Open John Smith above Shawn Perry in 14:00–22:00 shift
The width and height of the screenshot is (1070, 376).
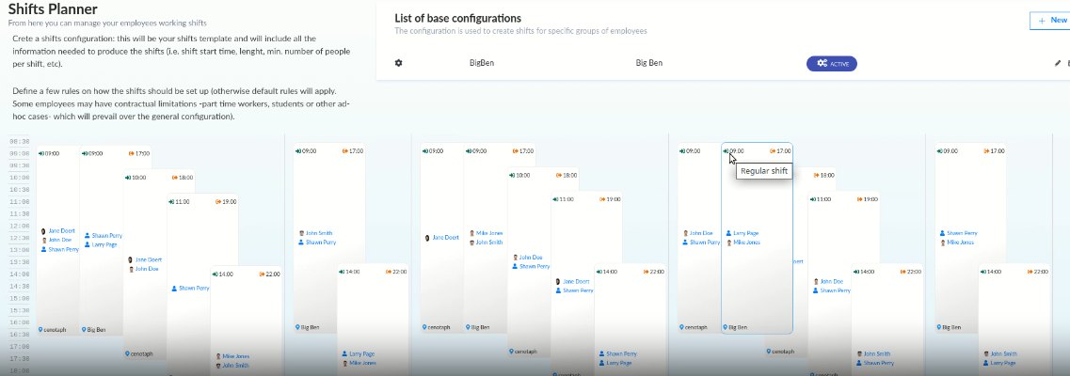(878, 354)
